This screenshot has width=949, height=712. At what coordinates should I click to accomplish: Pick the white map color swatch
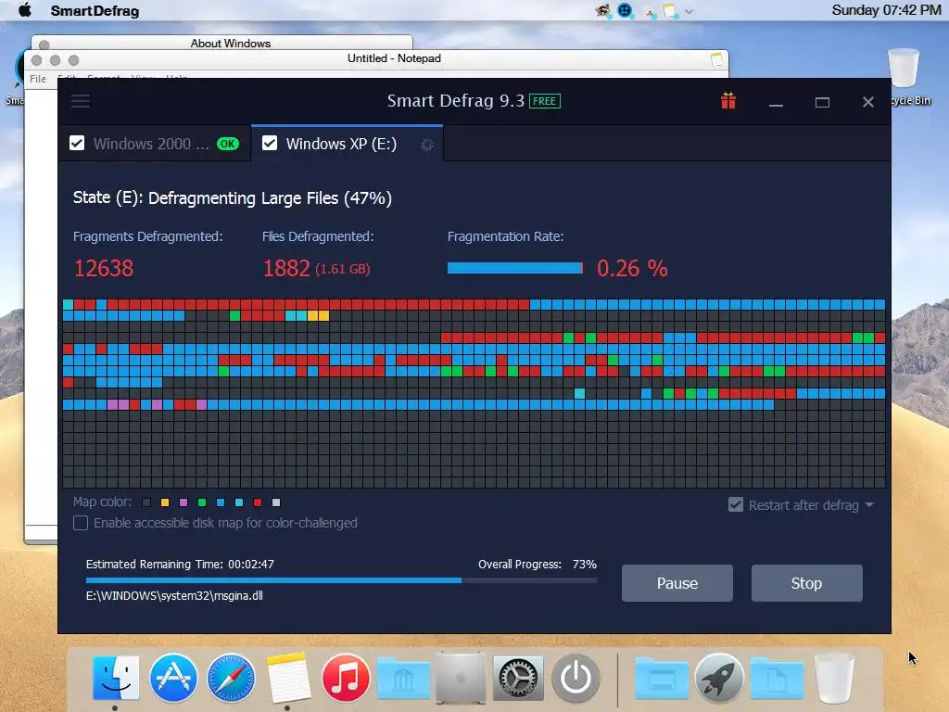[x=276, y=502]
